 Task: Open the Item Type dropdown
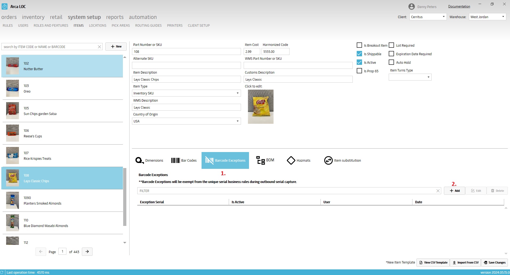186,93
